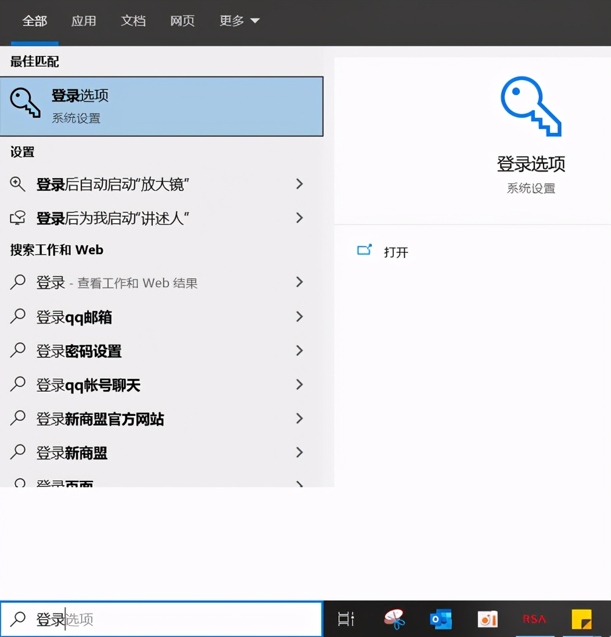Expand the 登录 - 查看工作和 Web 结果 chevron

point(300,283)
